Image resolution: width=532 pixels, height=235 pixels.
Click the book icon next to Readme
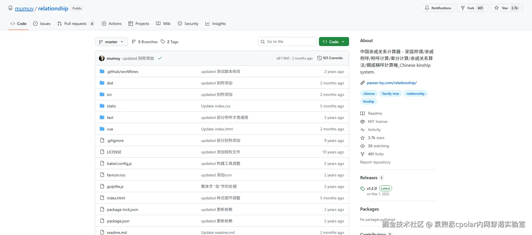coord(363,113)
